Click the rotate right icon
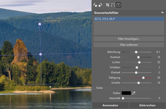Image resolution: width=166 pixels, height=109 pixels. (100, 5)
